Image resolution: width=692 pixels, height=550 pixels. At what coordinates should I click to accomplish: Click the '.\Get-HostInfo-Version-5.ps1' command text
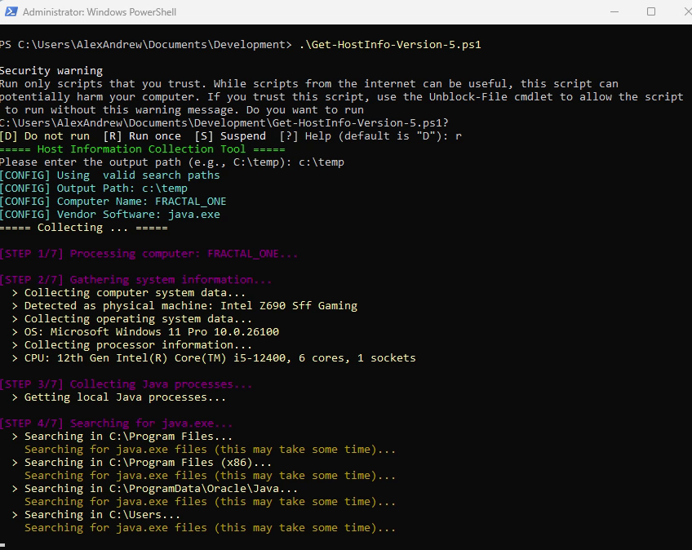point(390,45)
